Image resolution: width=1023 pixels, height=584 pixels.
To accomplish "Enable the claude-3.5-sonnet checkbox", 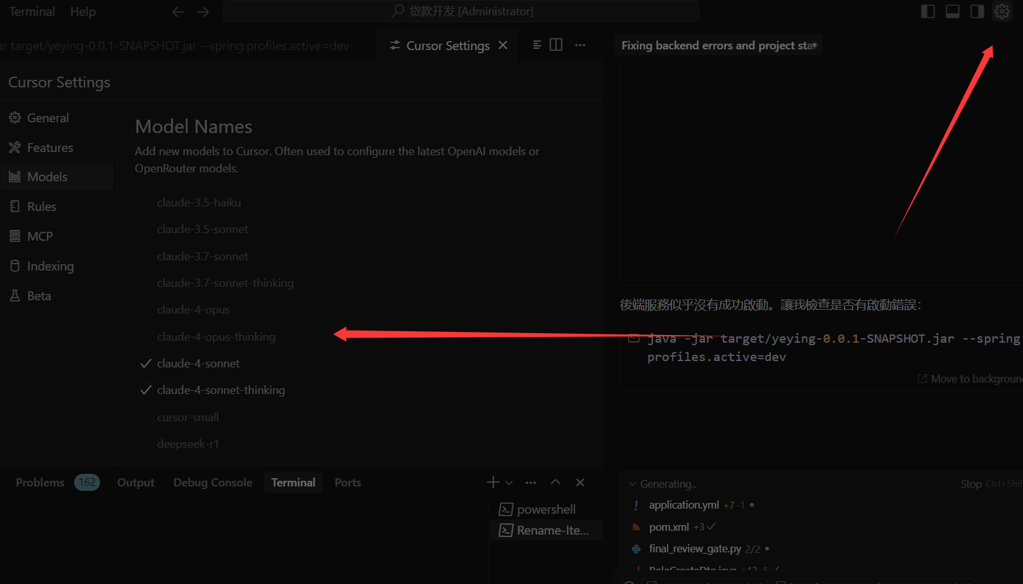I will pos(146,229).
